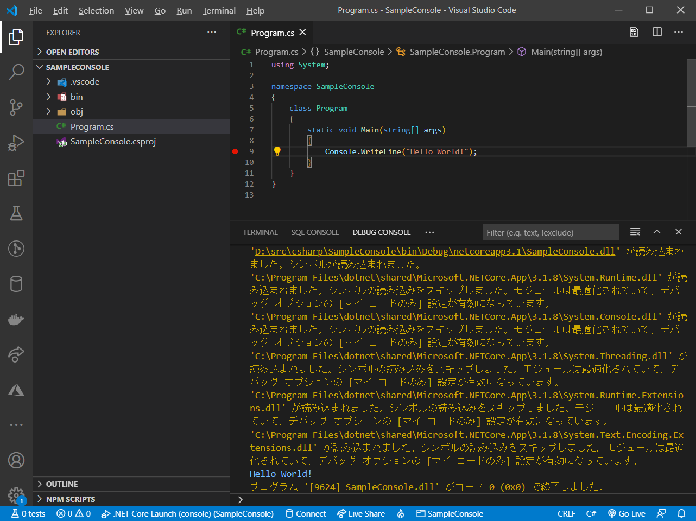
Task: Open the Accounts icon
Action: coord(16,460)
